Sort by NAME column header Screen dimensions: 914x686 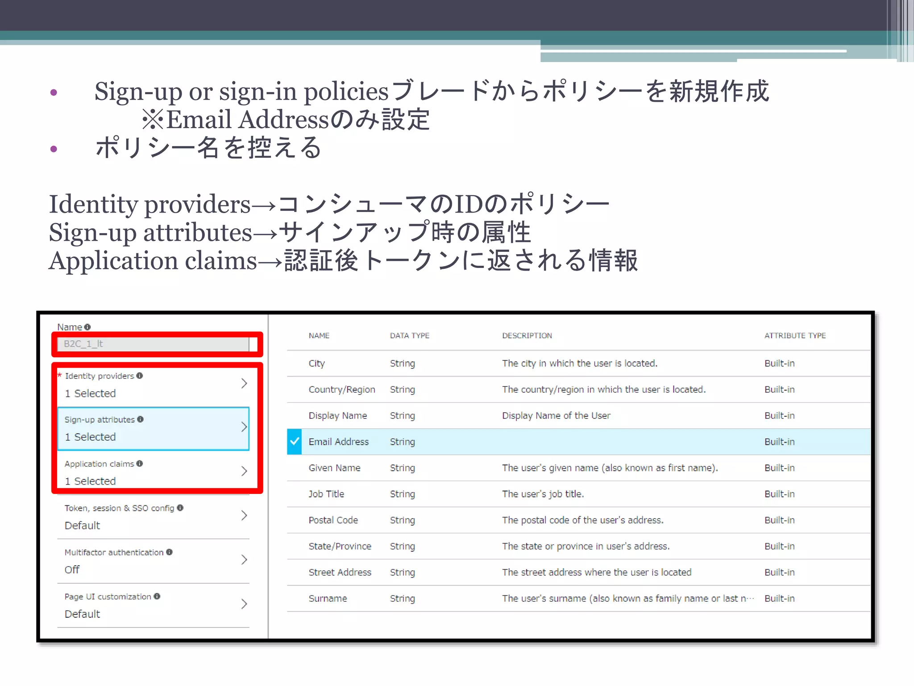[x=319, y=335]
